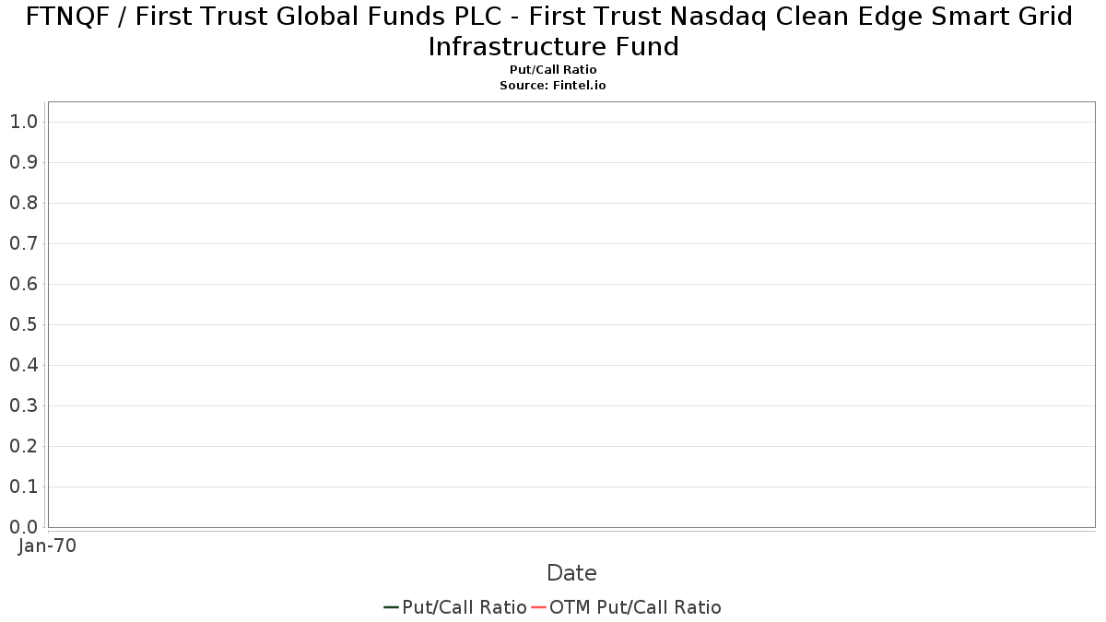1106x622 pixels.
Task: Click the 1.0 y-axis tick label
Action: [x=23, y=122]
